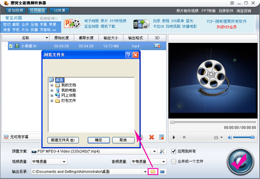The width and height of the screenshot is (260, 179).
Task: Select 桌面 in the folder tree
Action: coord(59,80)
